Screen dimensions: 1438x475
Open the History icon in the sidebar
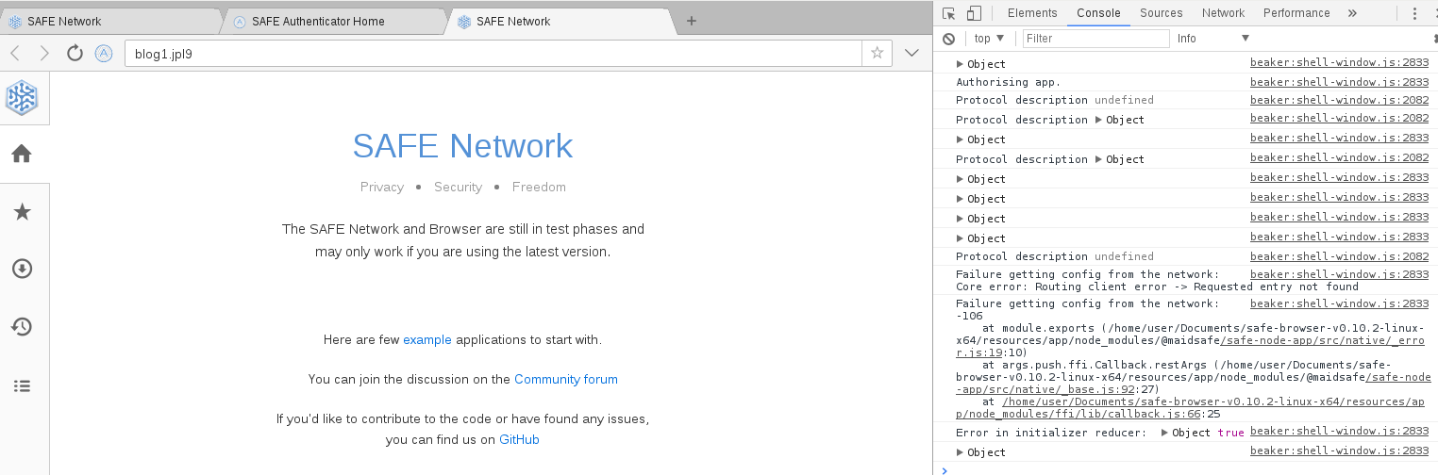coord(22,327)
